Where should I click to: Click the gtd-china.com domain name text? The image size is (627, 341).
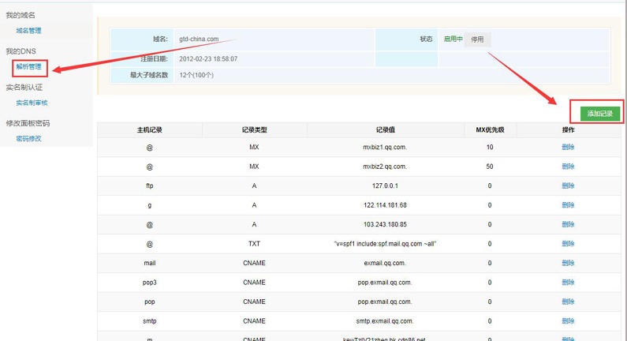click(x=199, y=39)
